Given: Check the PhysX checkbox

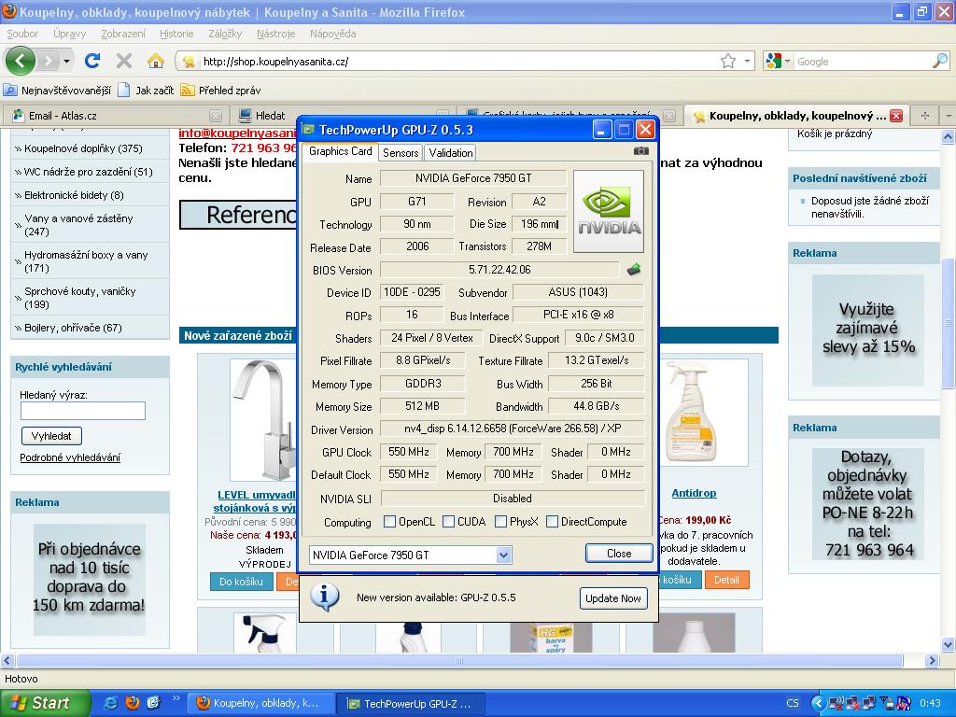Looking at the screenshot, I should pyautogui.click(x=501, y=522).
